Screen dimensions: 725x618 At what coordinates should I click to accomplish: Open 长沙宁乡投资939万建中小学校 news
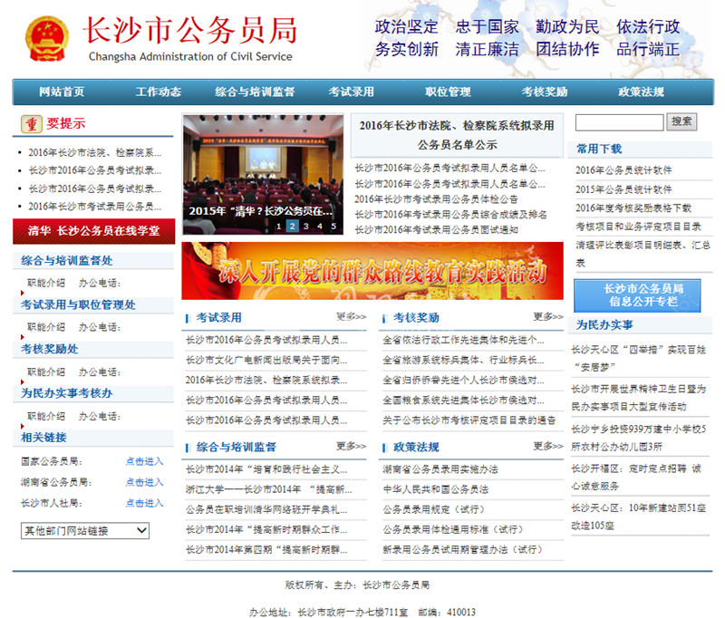pos(639,438)
